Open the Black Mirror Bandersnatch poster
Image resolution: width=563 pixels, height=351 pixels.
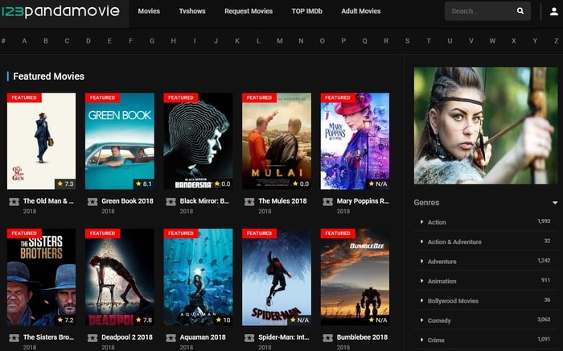coord(198,141)
